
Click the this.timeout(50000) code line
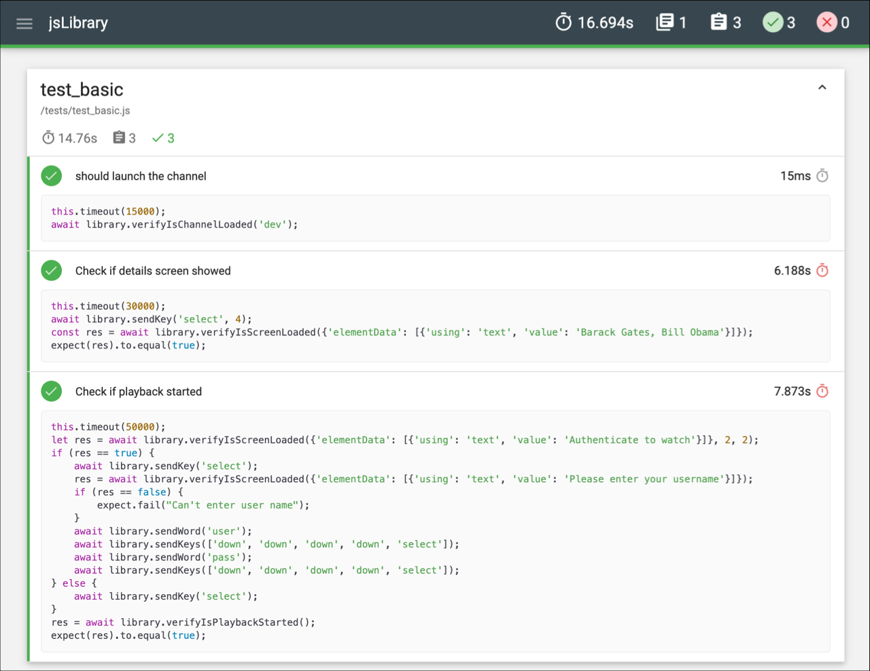coord(108,427)
